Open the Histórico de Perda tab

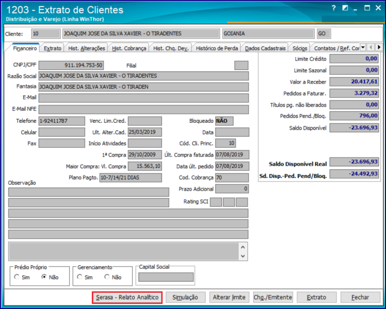click(216, 48)
